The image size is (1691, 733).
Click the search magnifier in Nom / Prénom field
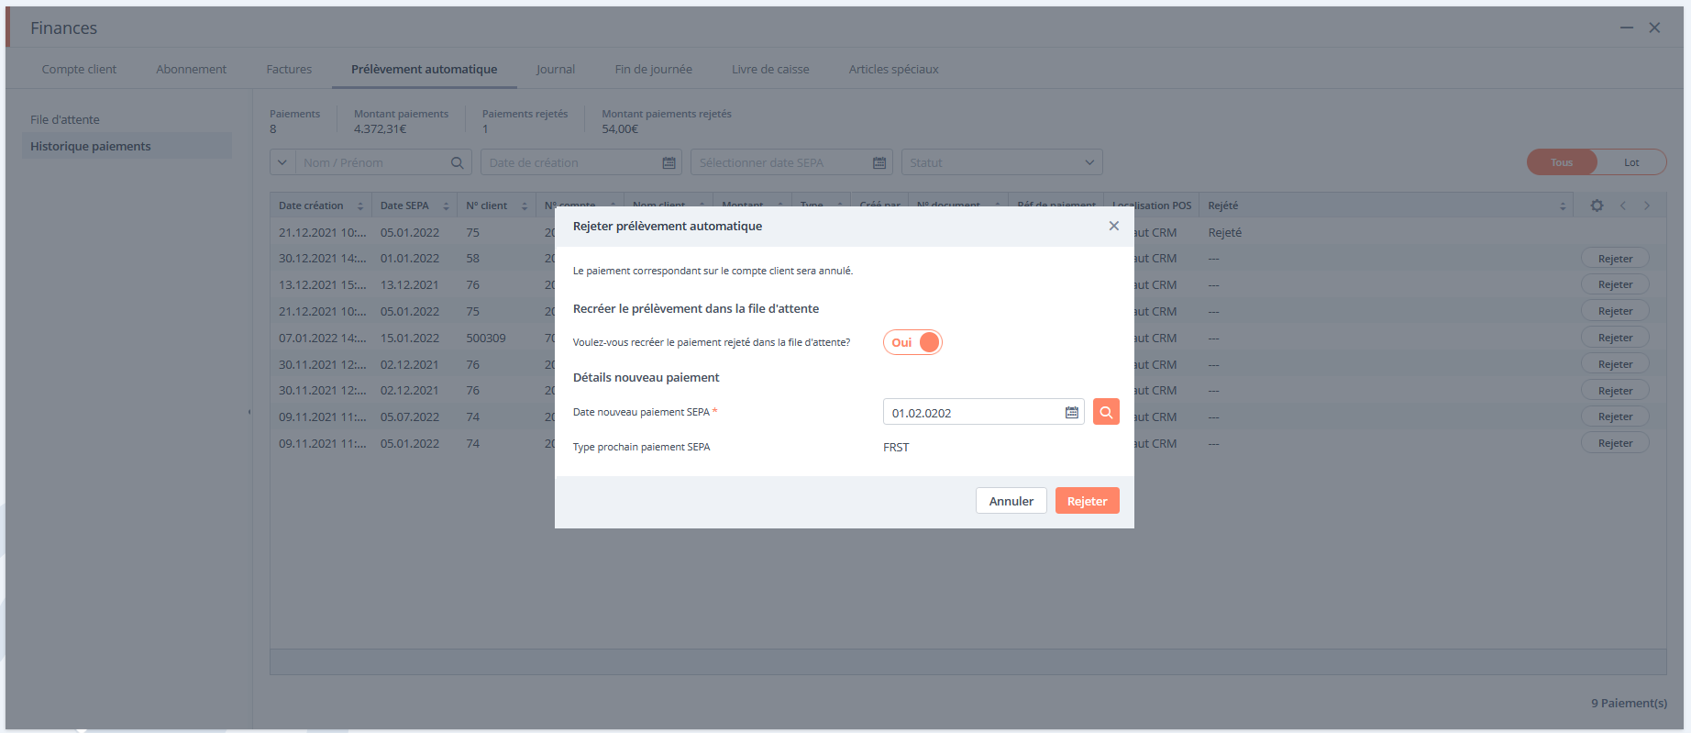457,162
